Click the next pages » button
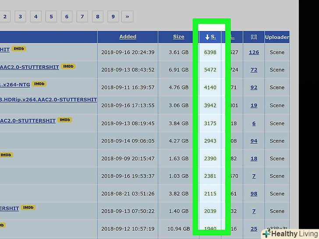Screen dimensions: 319x239 tap(128, 17)
